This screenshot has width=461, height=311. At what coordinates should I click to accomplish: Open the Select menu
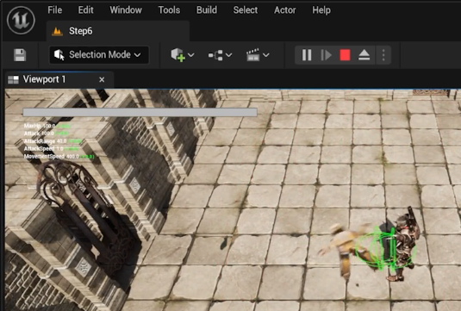(246, 10)
